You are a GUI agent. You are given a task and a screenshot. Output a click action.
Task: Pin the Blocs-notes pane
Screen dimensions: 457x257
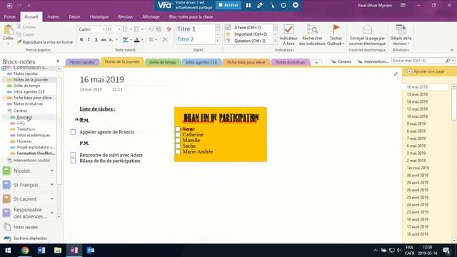tap(58, 61)
